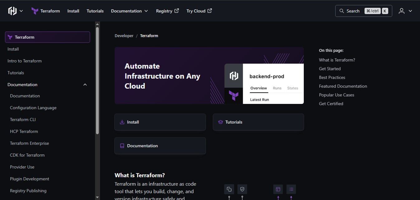Click the HashiCorp logo in the hero graphic

[x=234, y=76]
